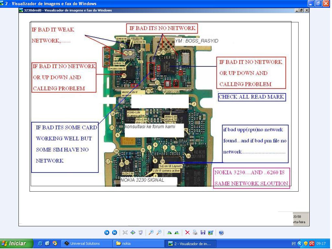Image resolution: width=332 pixels, height=249 pixels.
Task: Launch Windows Media Player from Quick Launch
Action: pyautogui.click(x=55, y=243)
